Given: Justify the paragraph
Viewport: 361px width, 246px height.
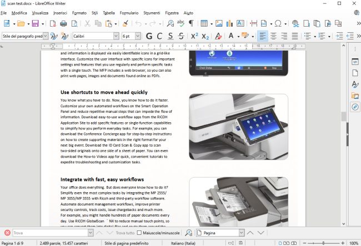Looking at the screenshot, I should pos(295,36).
